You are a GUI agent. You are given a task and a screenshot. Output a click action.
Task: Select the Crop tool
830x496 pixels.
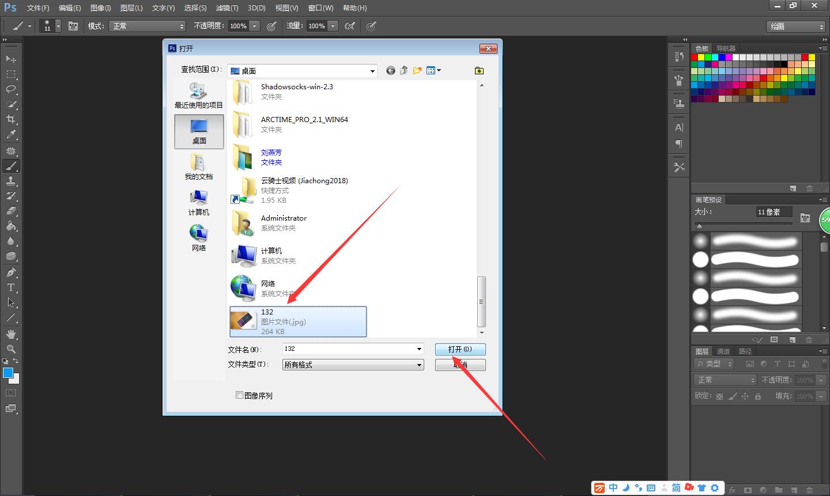(11, 119)
